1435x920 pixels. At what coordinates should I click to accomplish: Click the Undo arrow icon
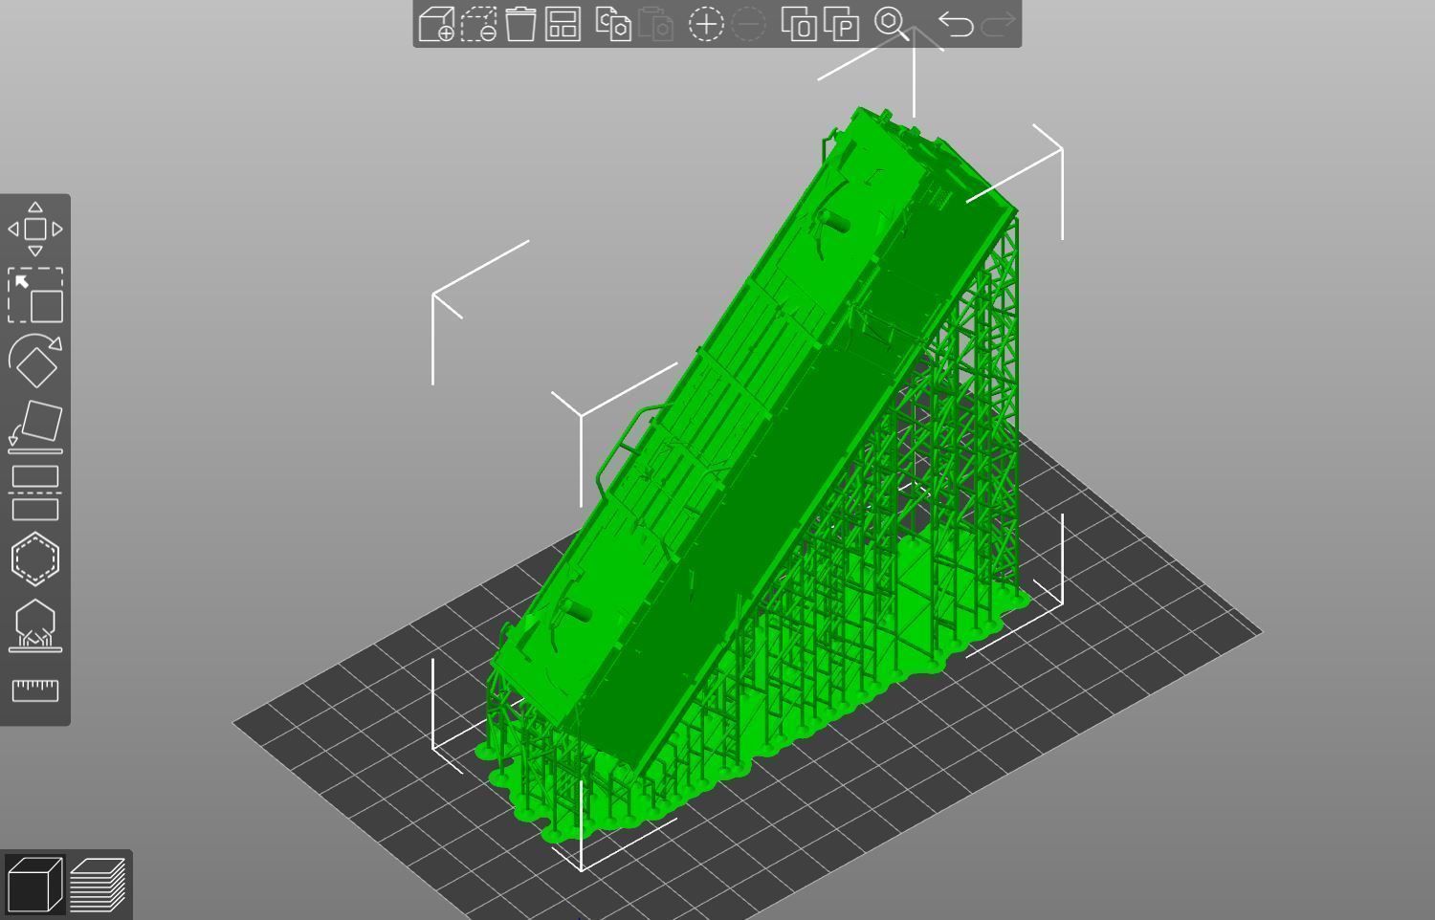956,24
